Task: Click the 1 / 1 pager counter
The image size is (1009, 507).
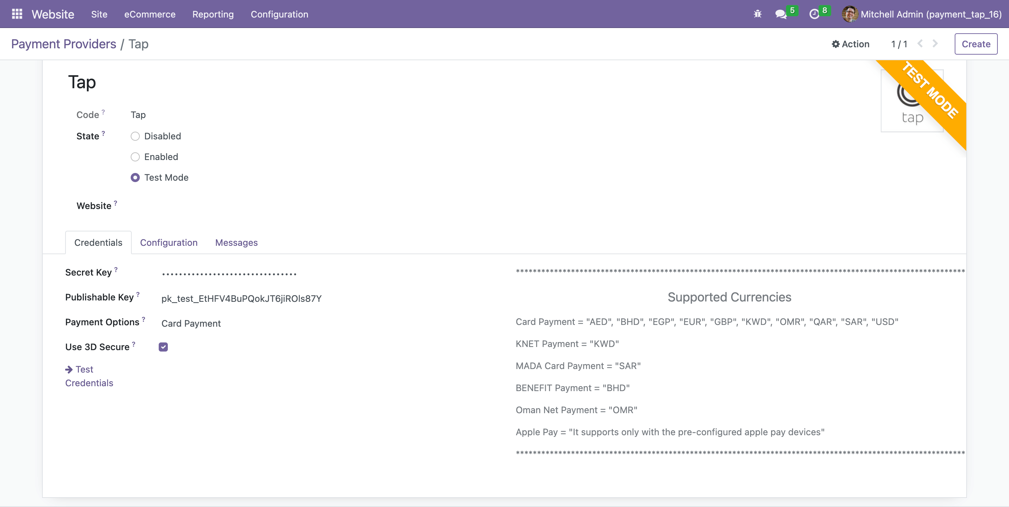Action: 899,44
